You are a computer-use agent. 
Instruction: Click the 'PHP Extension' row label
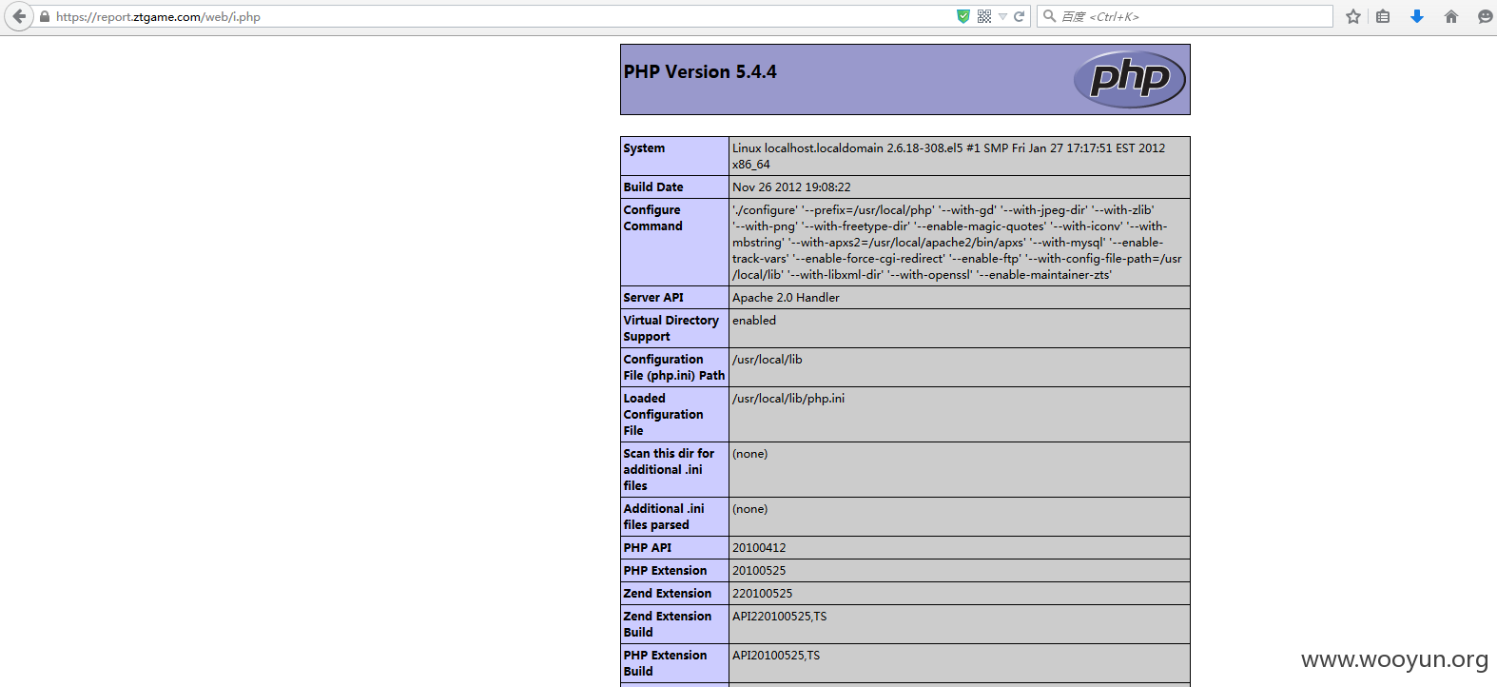pyautogui.click(x=666, y=571)
